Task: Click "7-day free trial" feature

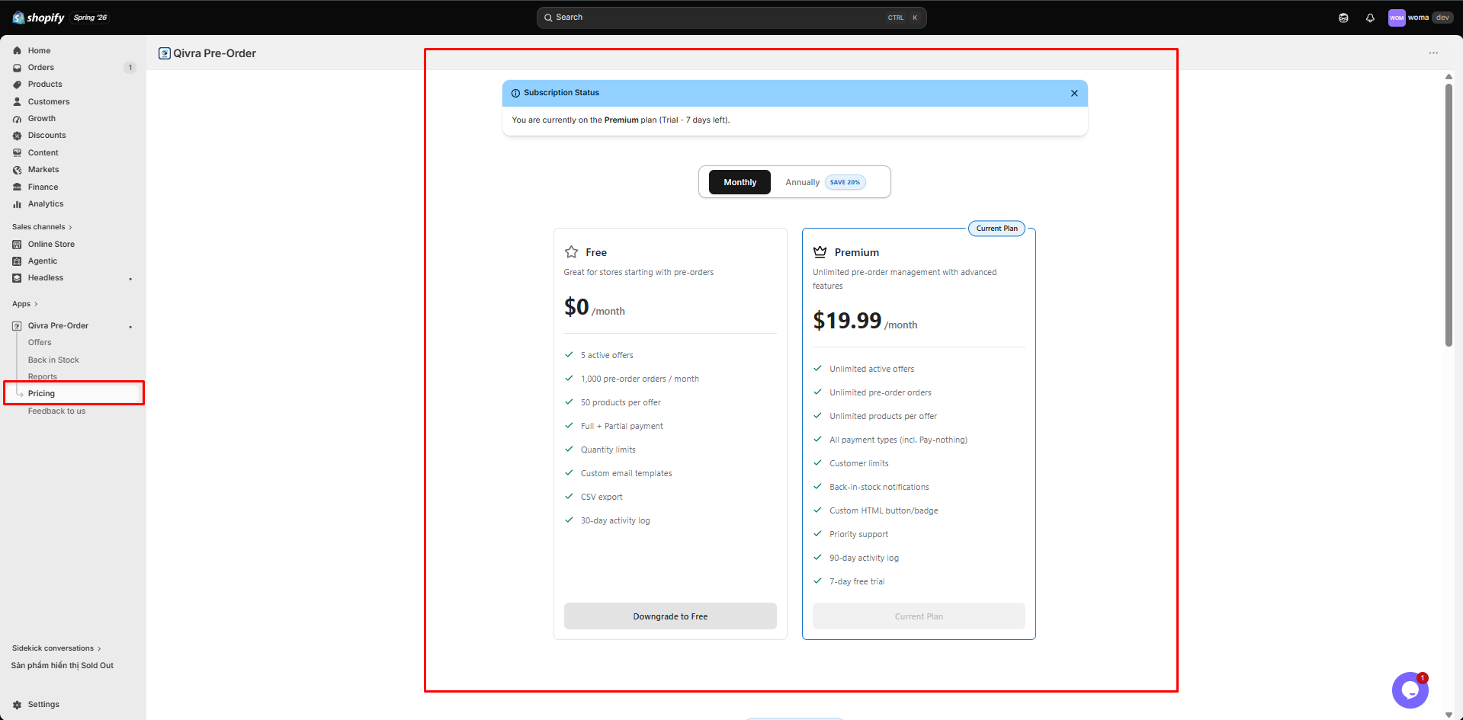Action: [857, 581]
